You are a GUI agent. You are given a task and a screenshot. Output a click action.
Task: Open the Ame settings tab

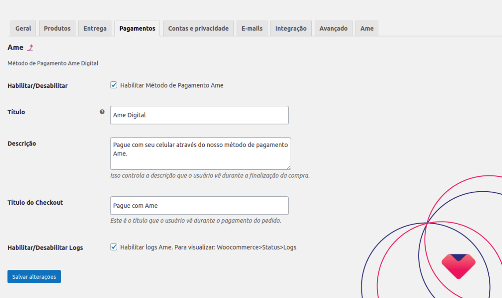coord(367,28)
